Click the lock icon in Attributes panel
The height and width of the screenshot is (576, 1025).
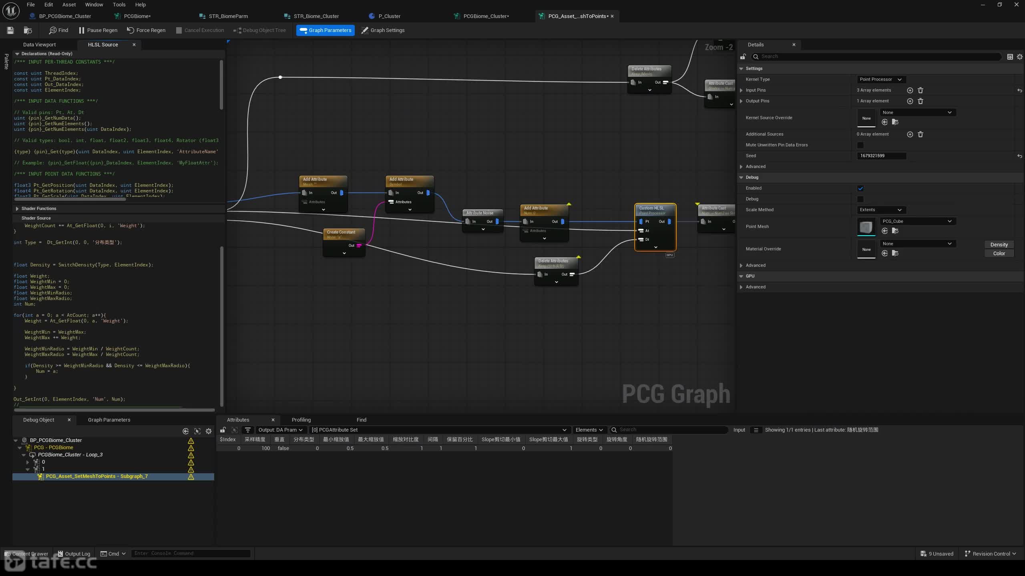(223, 430)
